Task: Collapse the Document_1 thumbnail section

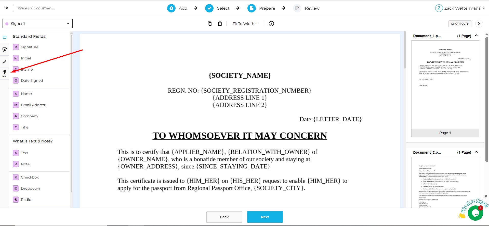Action: pyautogui.click(x=476, y=36)
